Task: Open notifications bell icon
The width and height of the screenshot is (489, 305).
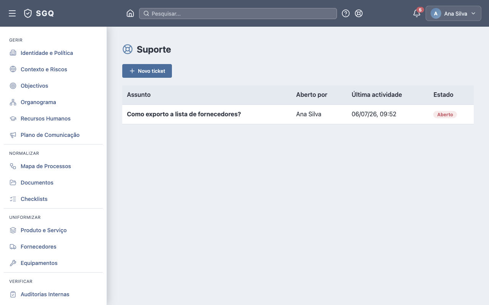Action: point(417,14)
